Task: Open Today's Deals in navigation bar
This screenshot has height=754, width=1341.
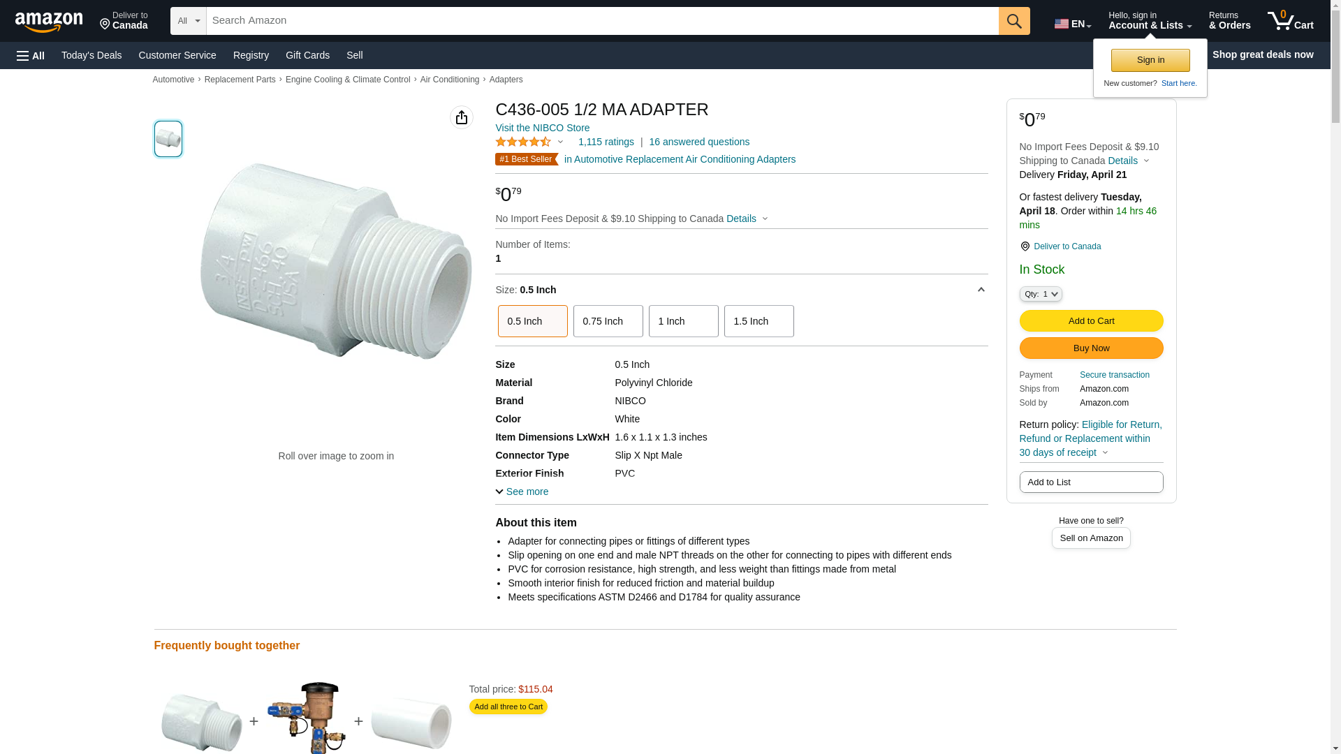Action: click(x=91, y=55)
